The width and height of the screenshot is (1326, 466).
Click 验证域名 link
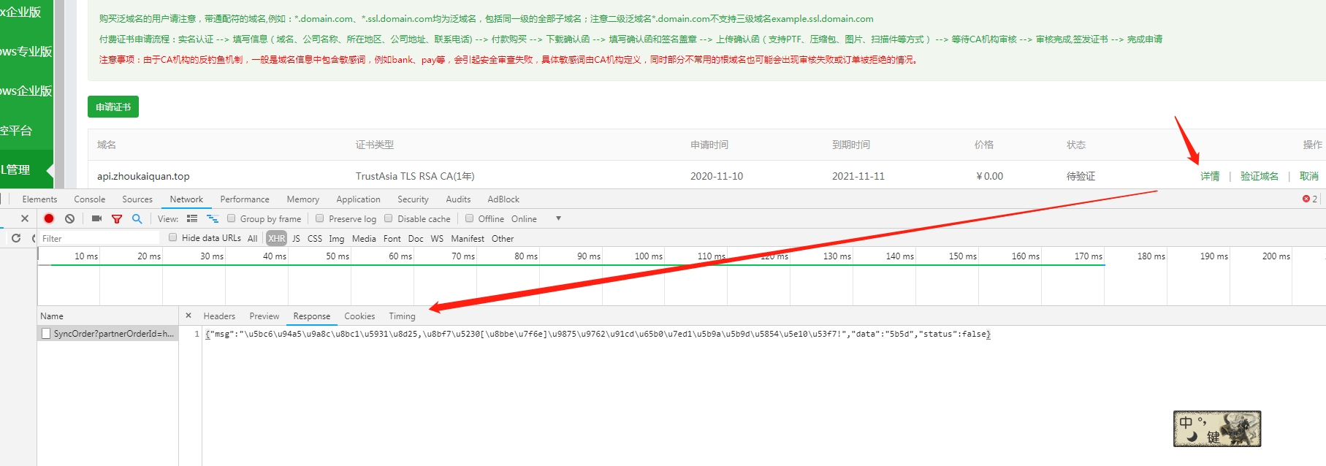click(1260, 176)
